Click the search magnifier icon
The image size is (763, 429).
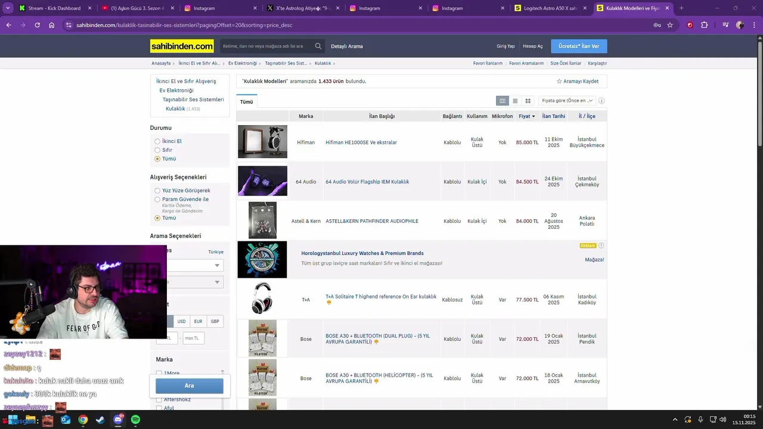(x=318, y=46)
